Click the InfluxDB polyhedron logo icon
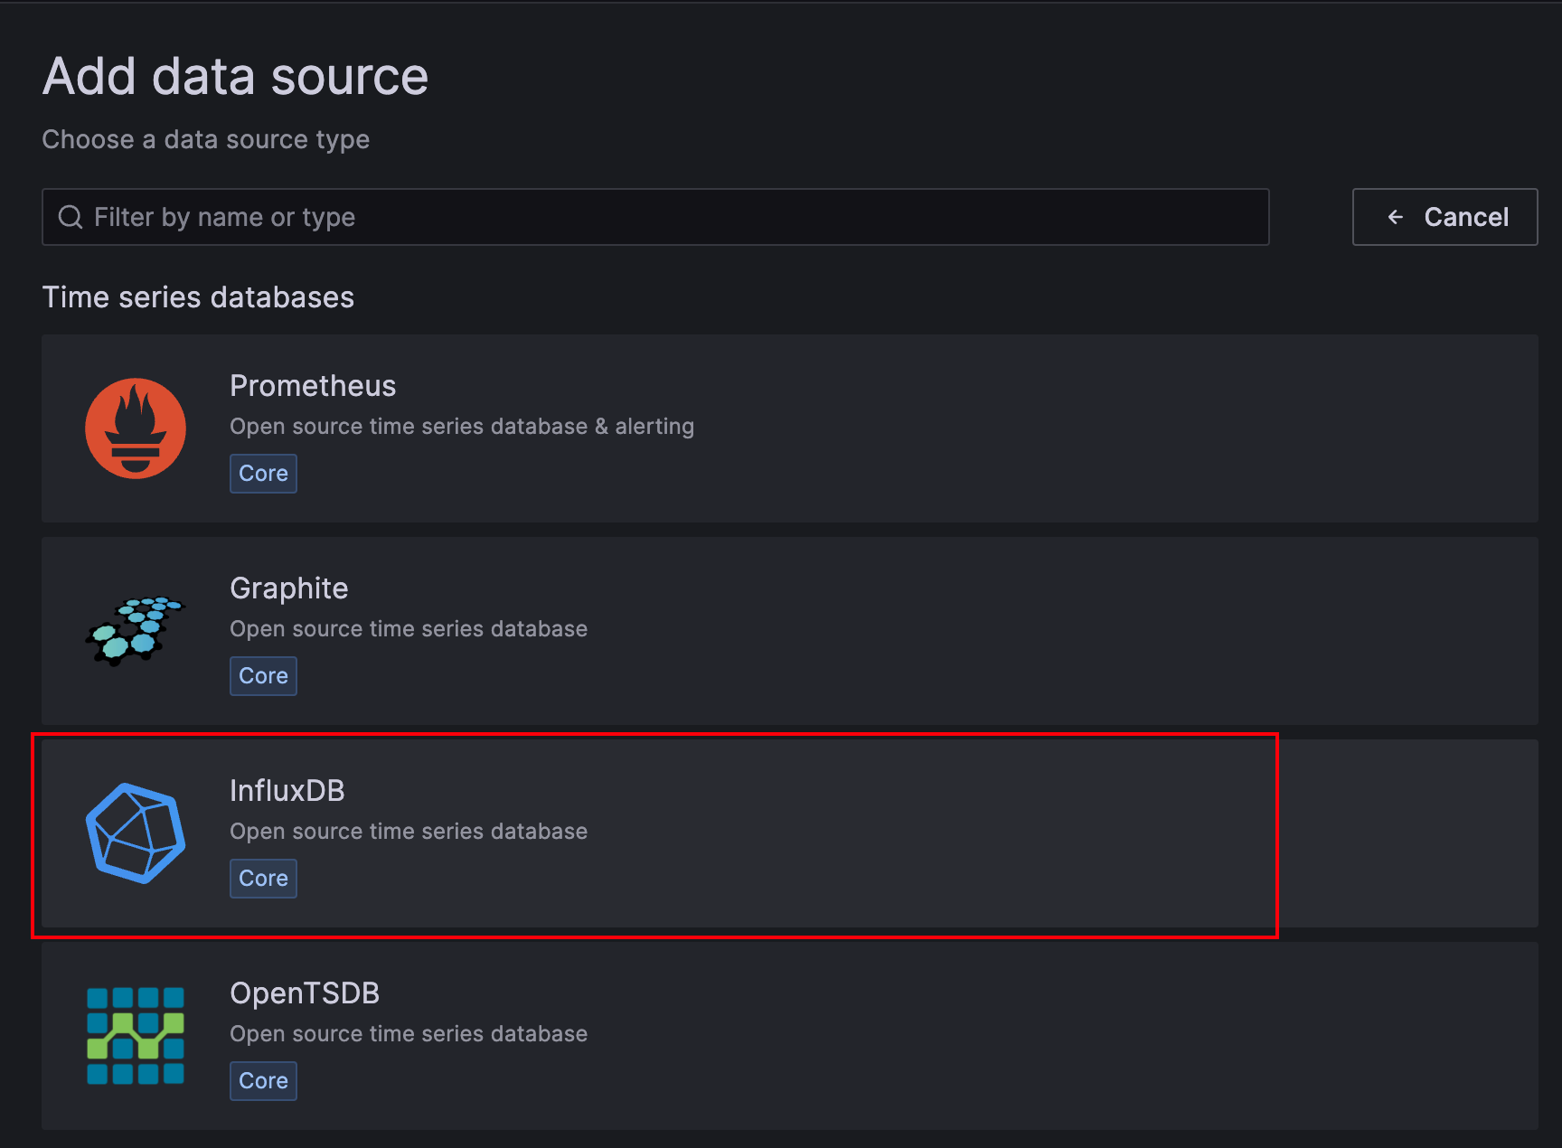1562x1148 pixels. 136,833
